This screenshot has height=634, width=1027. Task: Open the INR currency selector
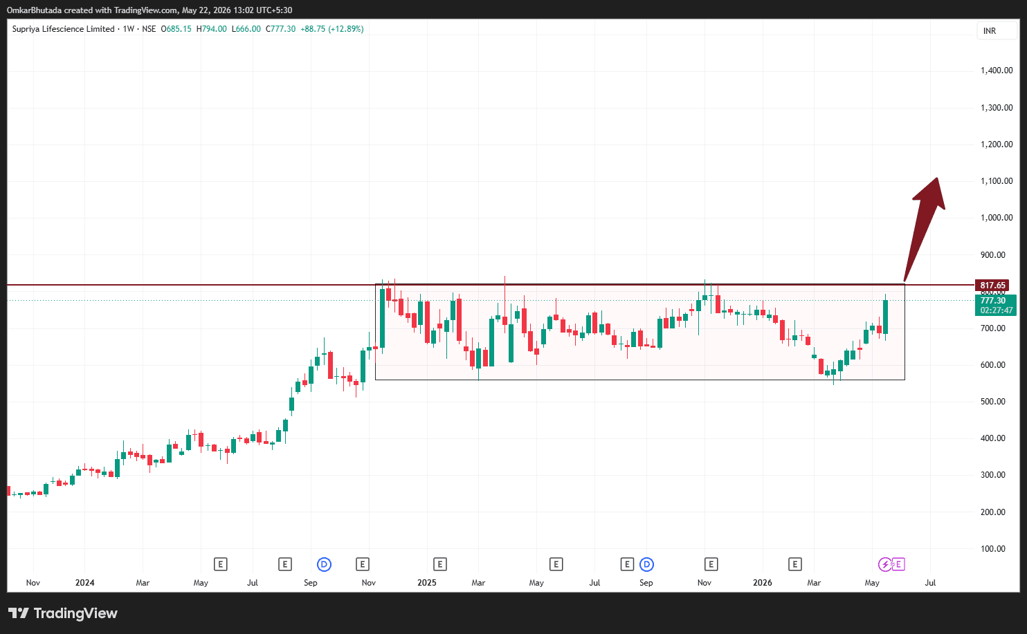(x=997, y=31)
